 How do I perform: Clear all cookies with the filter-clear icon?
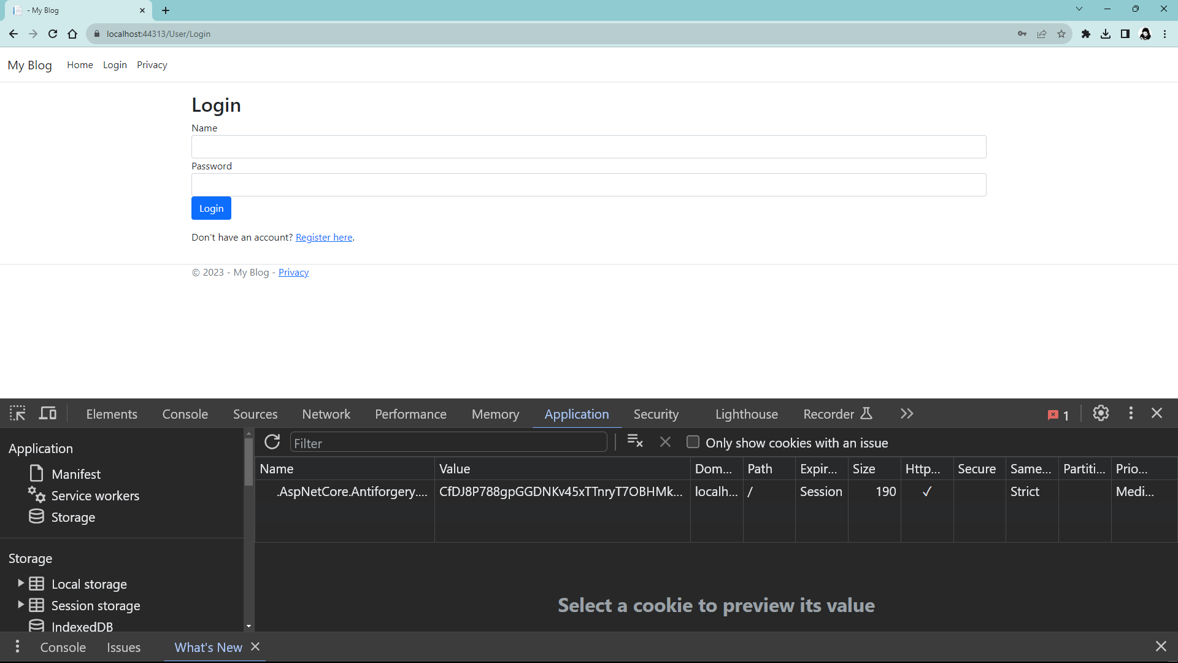pyautogui.click(x=635, y=442)
